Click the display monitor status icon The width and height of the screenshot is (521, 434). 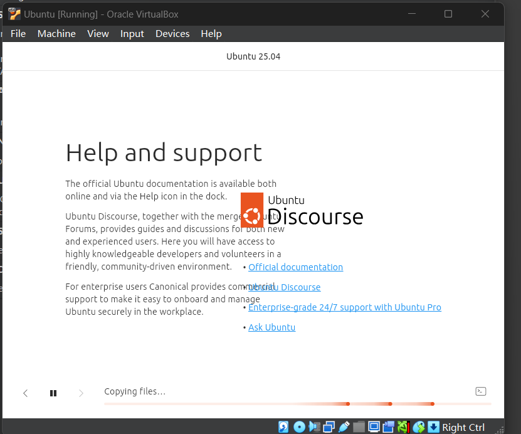point(374,426)
